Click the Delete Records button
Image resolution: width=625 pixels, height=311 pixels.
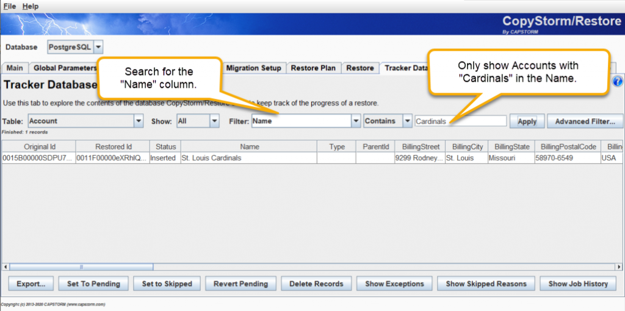coord(316,284)
